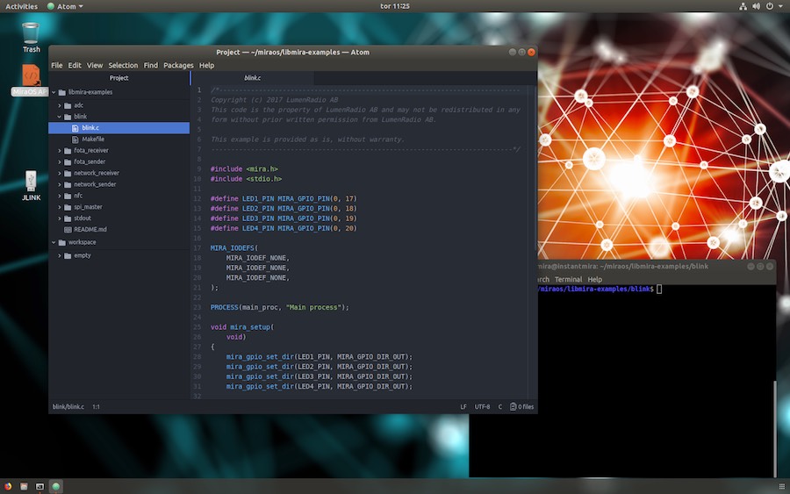Viewport: 790px width, 494px height.
Task: Open the Selection menu in Atom
Action: (x=123, y=66)
